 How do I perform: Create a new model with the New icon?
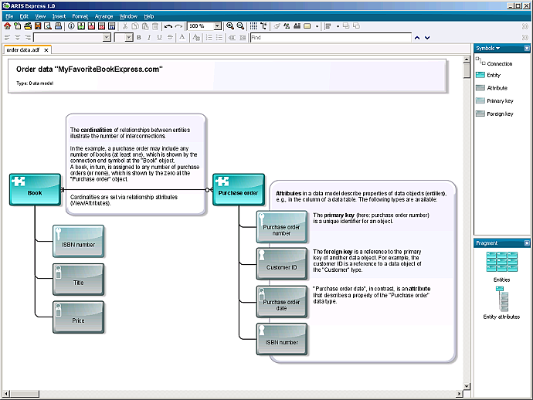point(17,26)
